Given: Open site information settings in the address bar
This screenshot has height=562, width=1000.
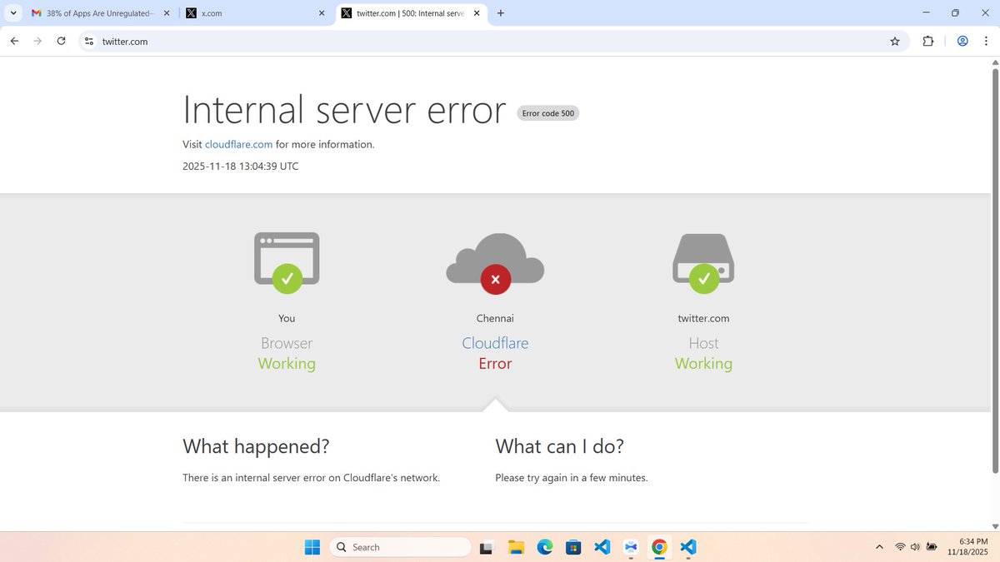Looking at the screenshot, I should [x=88, y=41].
